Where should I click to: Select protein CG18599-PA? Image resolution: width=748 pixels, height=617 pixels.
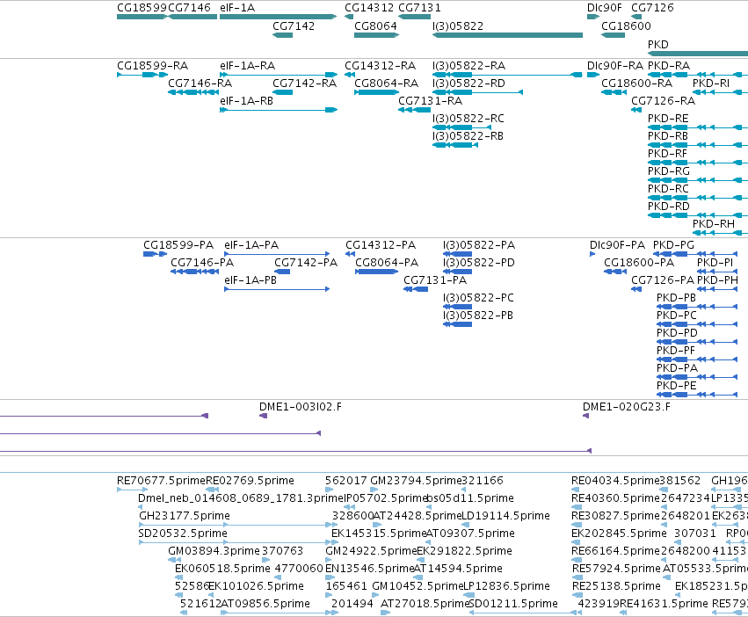pyautogui.click(x=178, y=245)
